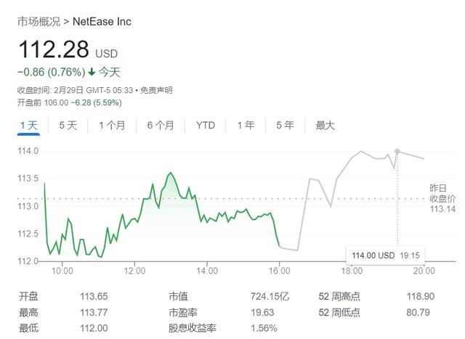Switch to the 1年 chart view

pos(246,126)
